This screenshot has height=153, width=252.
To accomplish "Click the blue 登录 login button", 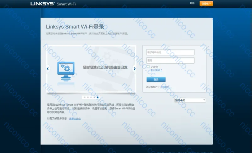I will 156,79.
